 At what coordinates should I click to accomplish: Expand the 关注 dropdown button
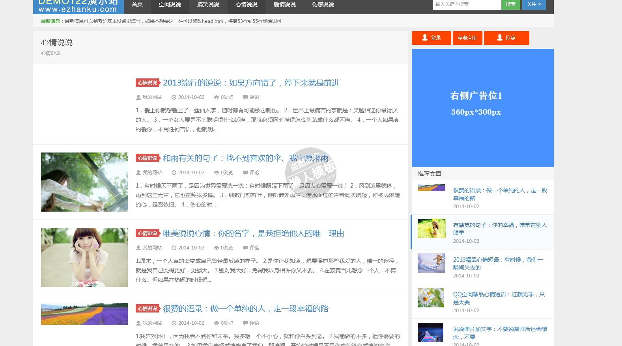pos(534,4)
